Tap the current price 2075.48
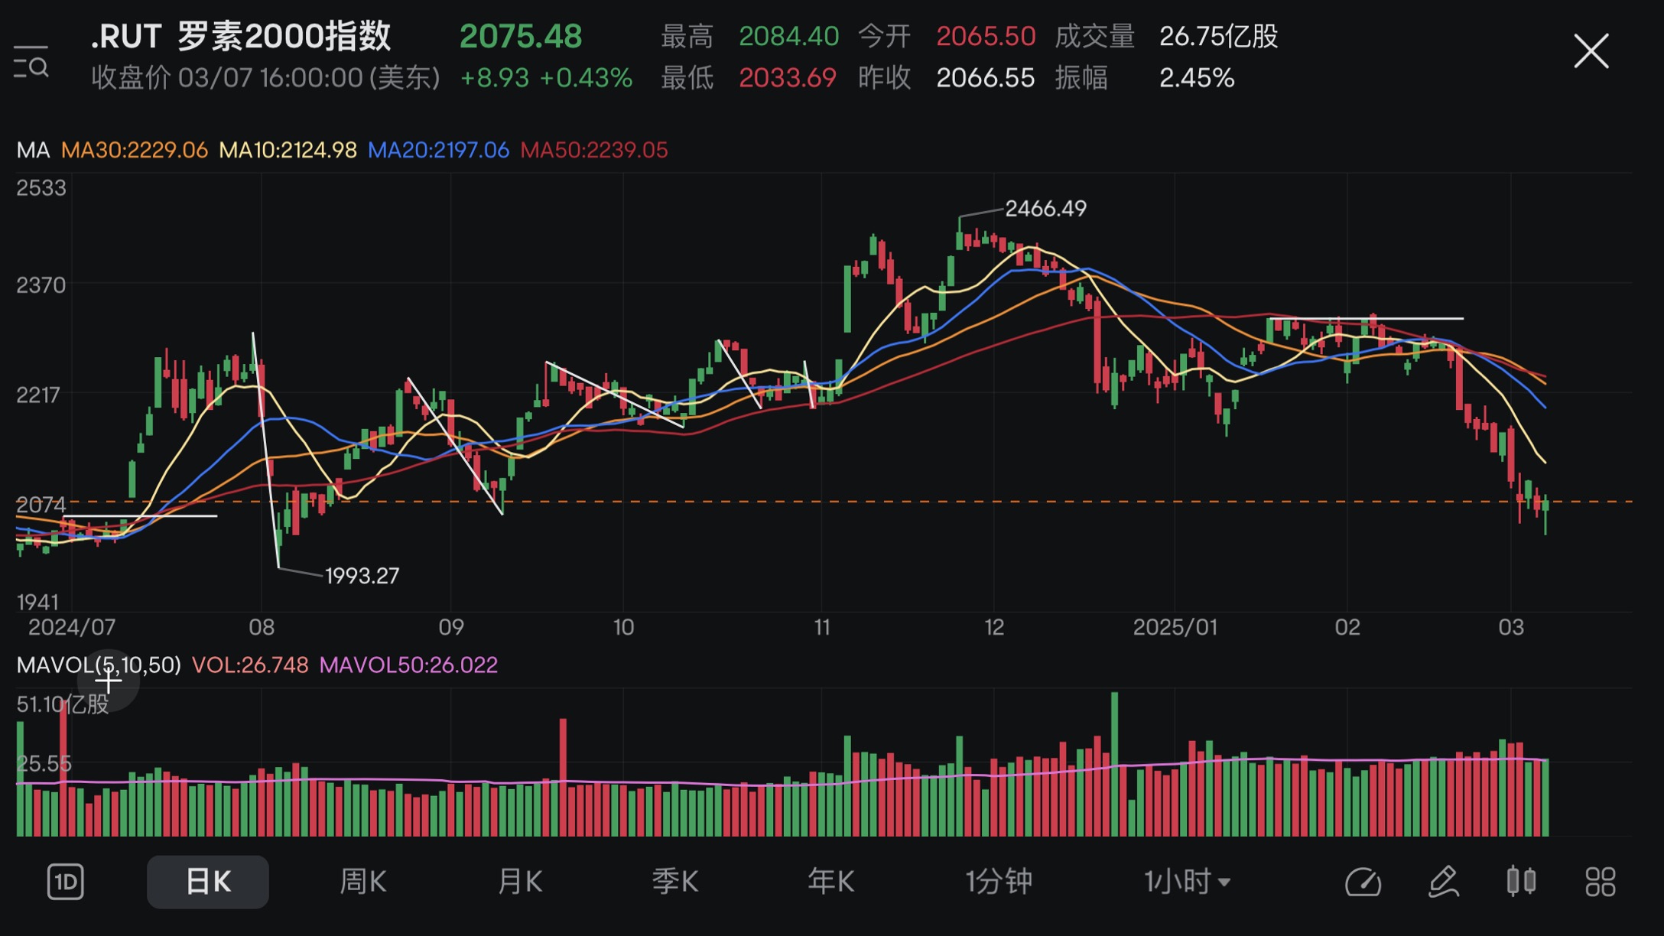Viewport: 1664px width, 936px height. [521, 36]
